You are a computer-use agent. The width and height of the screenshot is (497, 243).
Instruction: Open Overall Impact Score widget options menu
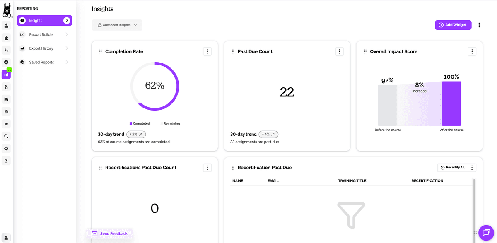pyautogui.click(x=472, y=52)
